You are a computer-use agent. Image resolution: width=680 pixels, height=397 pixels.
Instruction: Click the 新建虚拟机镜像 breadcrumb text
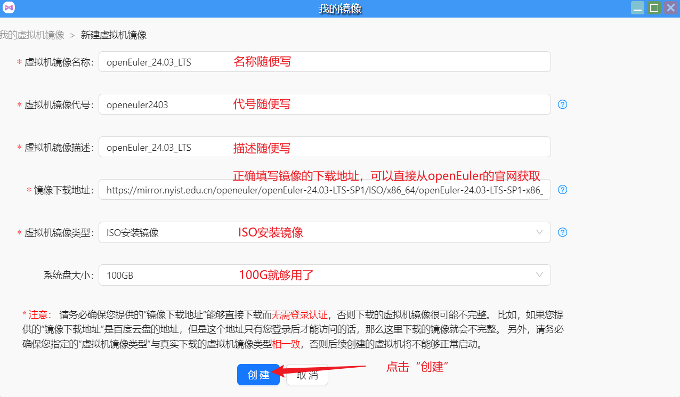pos(114,35)
